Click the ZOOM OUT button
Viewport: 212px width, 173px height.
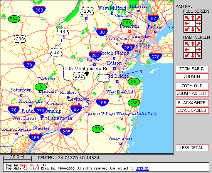[192, 86]
